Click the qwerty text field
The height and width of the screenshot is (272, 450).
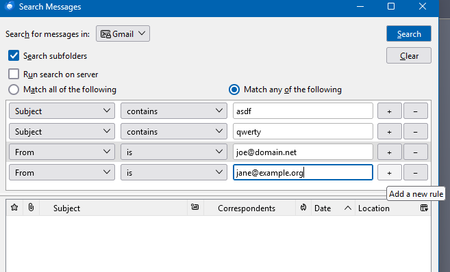(x=303, y=131)
